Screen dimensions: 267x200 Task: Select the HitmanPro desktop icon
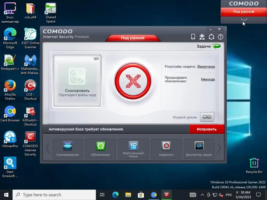10,139
